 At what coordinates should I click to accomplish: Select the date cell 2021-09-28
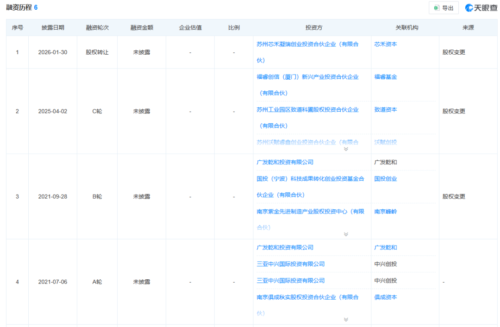[x=53, y=196]
